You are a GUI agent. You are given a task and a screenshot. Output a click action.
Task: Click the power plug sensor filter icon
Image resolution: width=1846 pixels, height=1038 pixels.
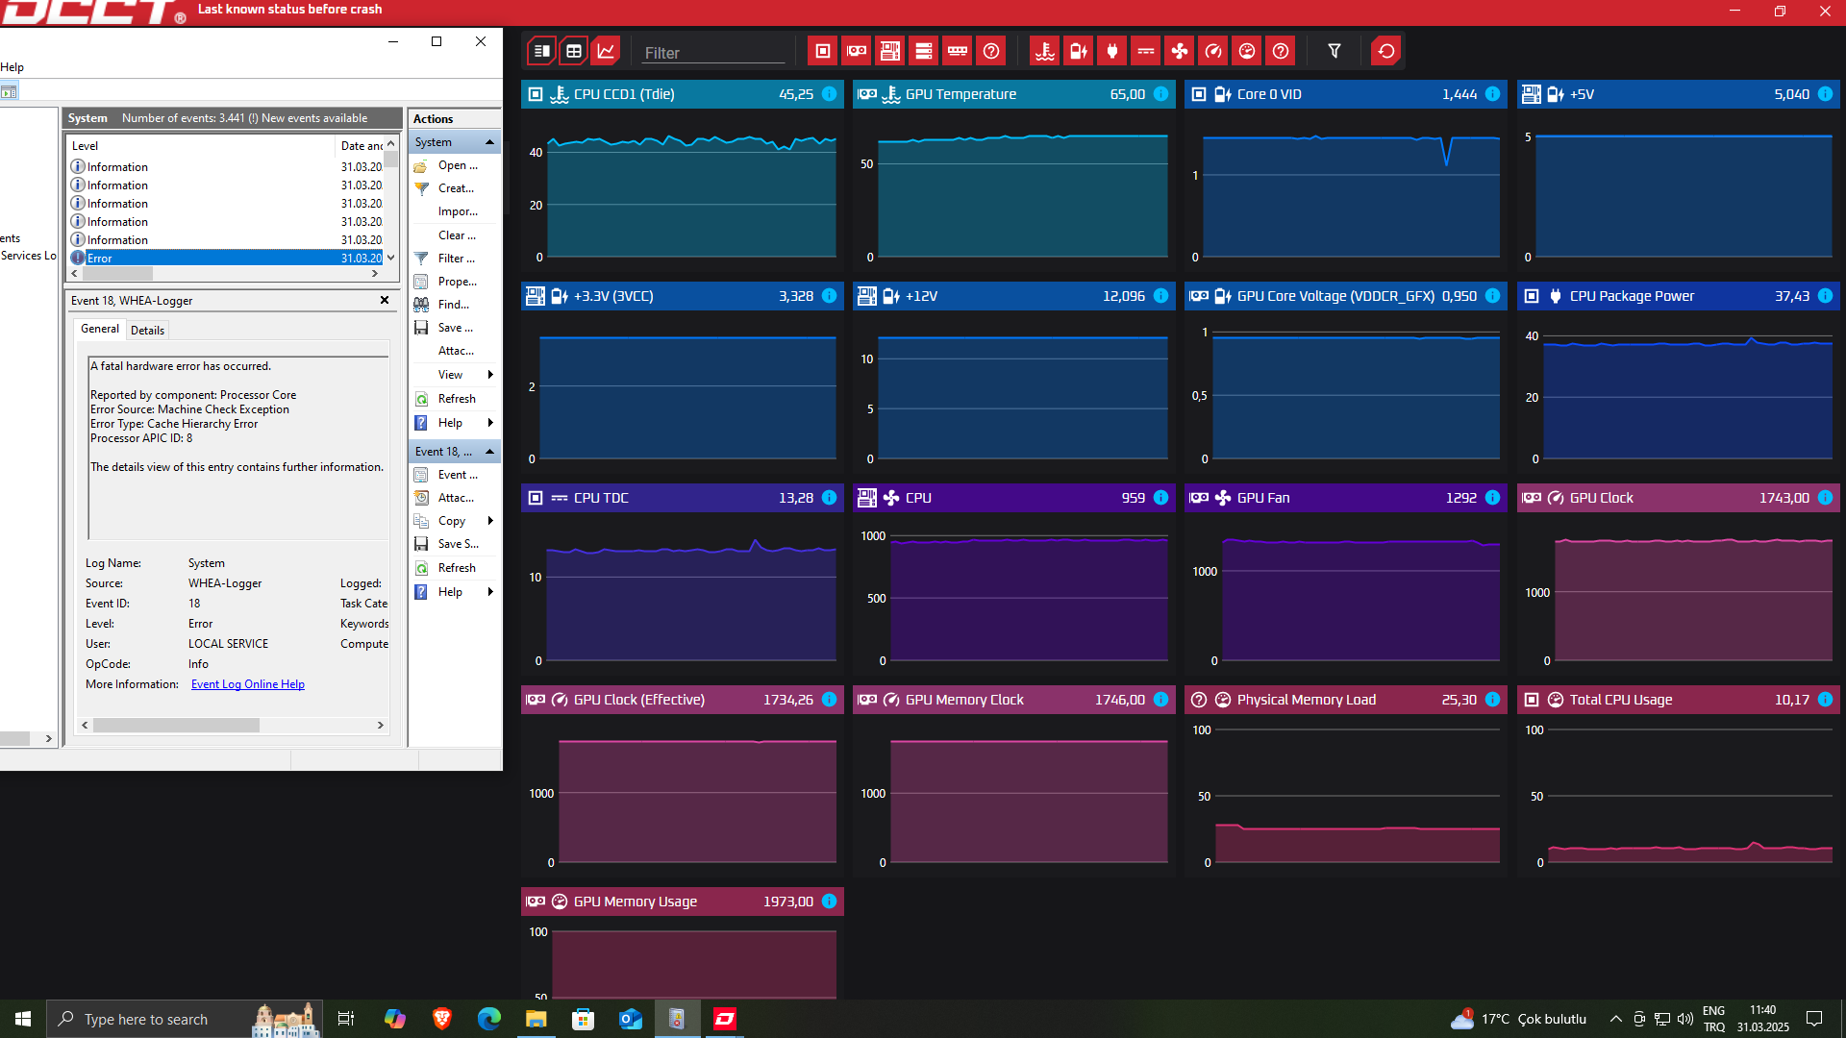click(x=1112, y=51)
